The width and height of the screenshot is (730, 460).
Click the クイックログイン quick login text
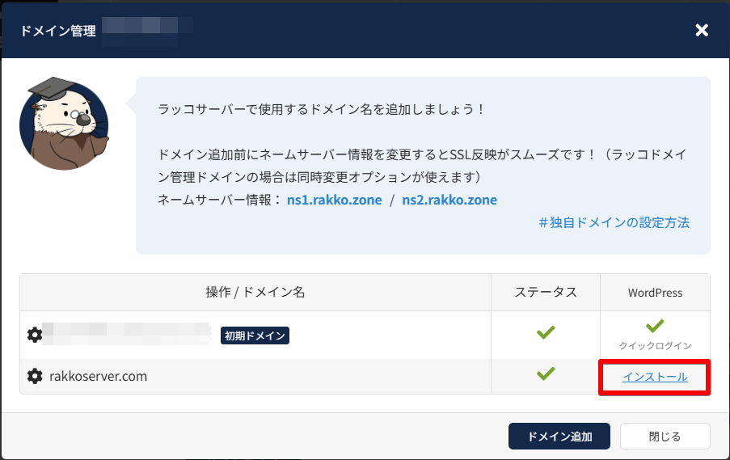click(655, 345)
